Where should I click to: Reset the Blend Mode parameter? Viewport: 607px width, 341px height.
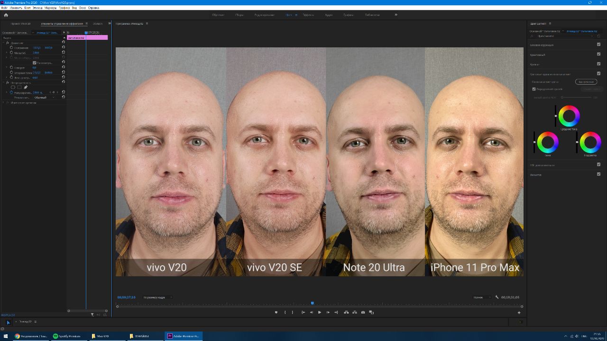[x=64, y=97]
